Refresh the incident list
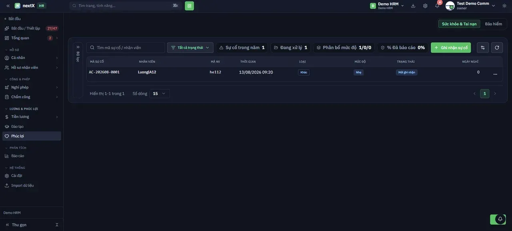 coord(497,48)
